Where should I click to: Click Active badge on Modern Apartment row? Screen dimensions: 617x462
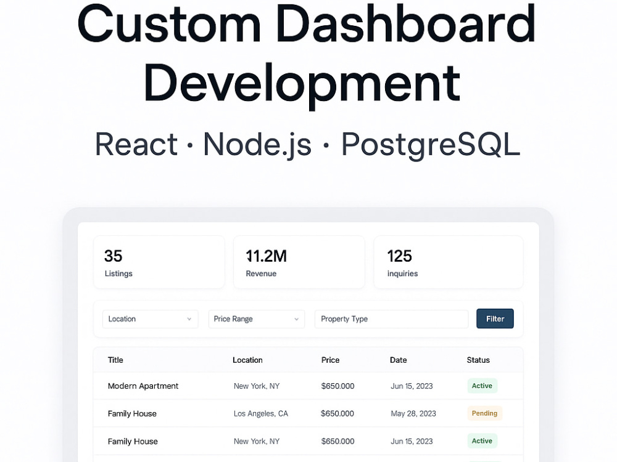[482, 386]
